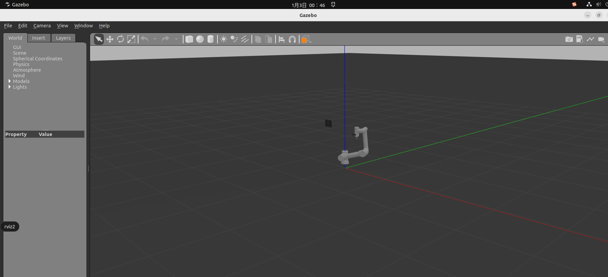The width and height of the screenshot is (608, 277).
Task: Click the notification bell icon
Action: click(333, 5)
